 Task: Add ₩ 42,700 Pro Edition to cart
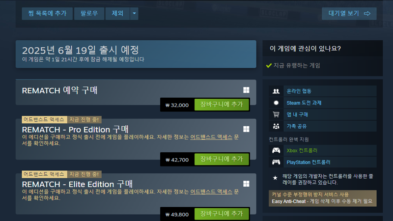pos(222,159)
